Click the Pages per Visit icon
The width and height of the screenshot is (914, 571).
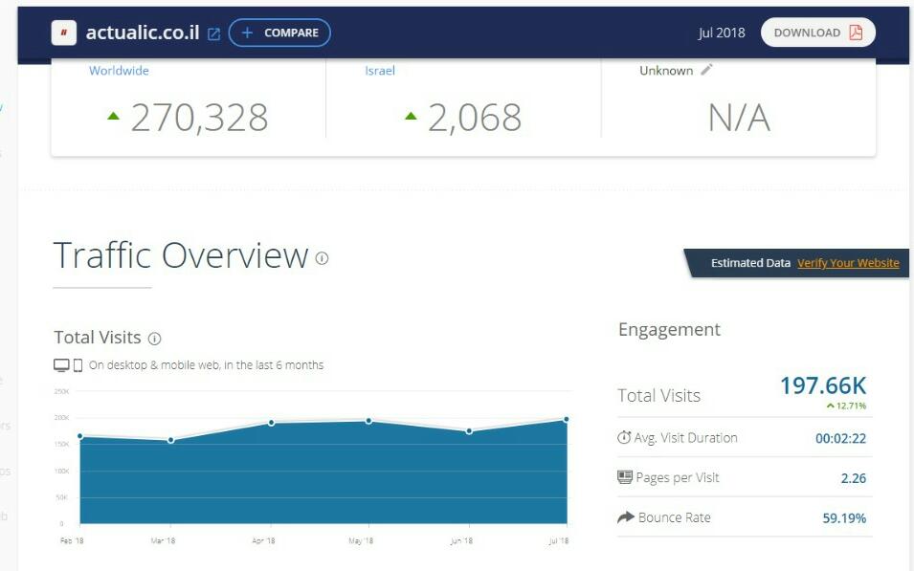(x=625, y=477)
